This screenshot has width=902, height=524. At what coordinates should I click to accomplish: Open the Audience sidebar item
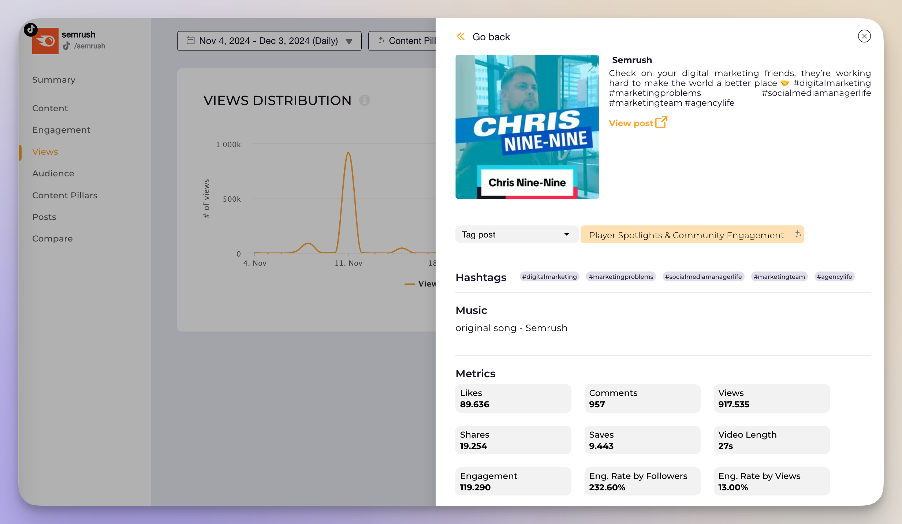[x=53, y=173]
